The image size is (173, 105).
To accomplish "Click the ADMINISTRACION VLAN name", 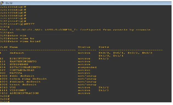I will pyautogui.click(x=24, y=93).
